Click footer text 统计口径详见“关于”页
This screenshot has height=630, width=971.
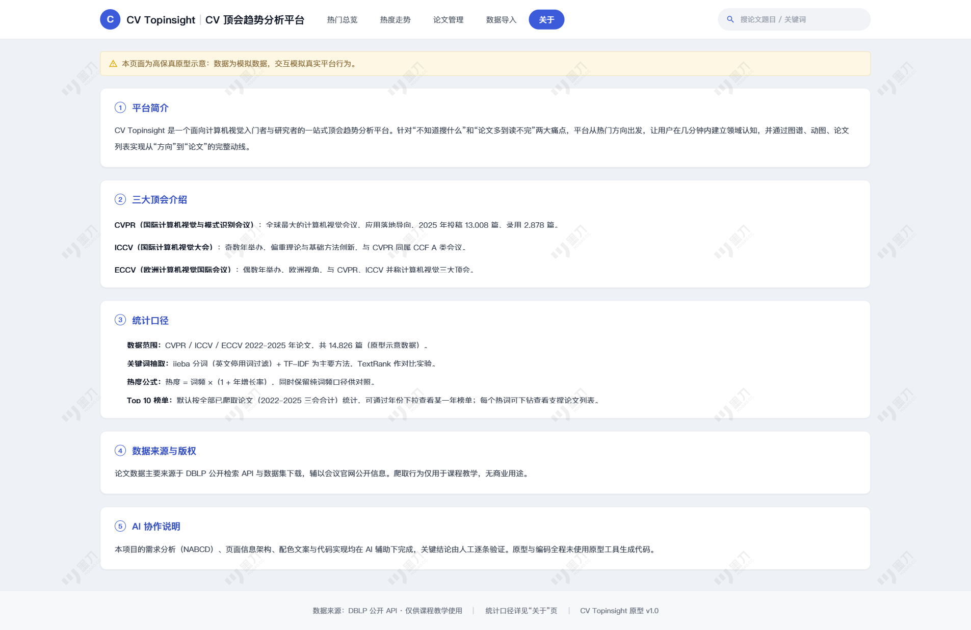pos(521,611)
